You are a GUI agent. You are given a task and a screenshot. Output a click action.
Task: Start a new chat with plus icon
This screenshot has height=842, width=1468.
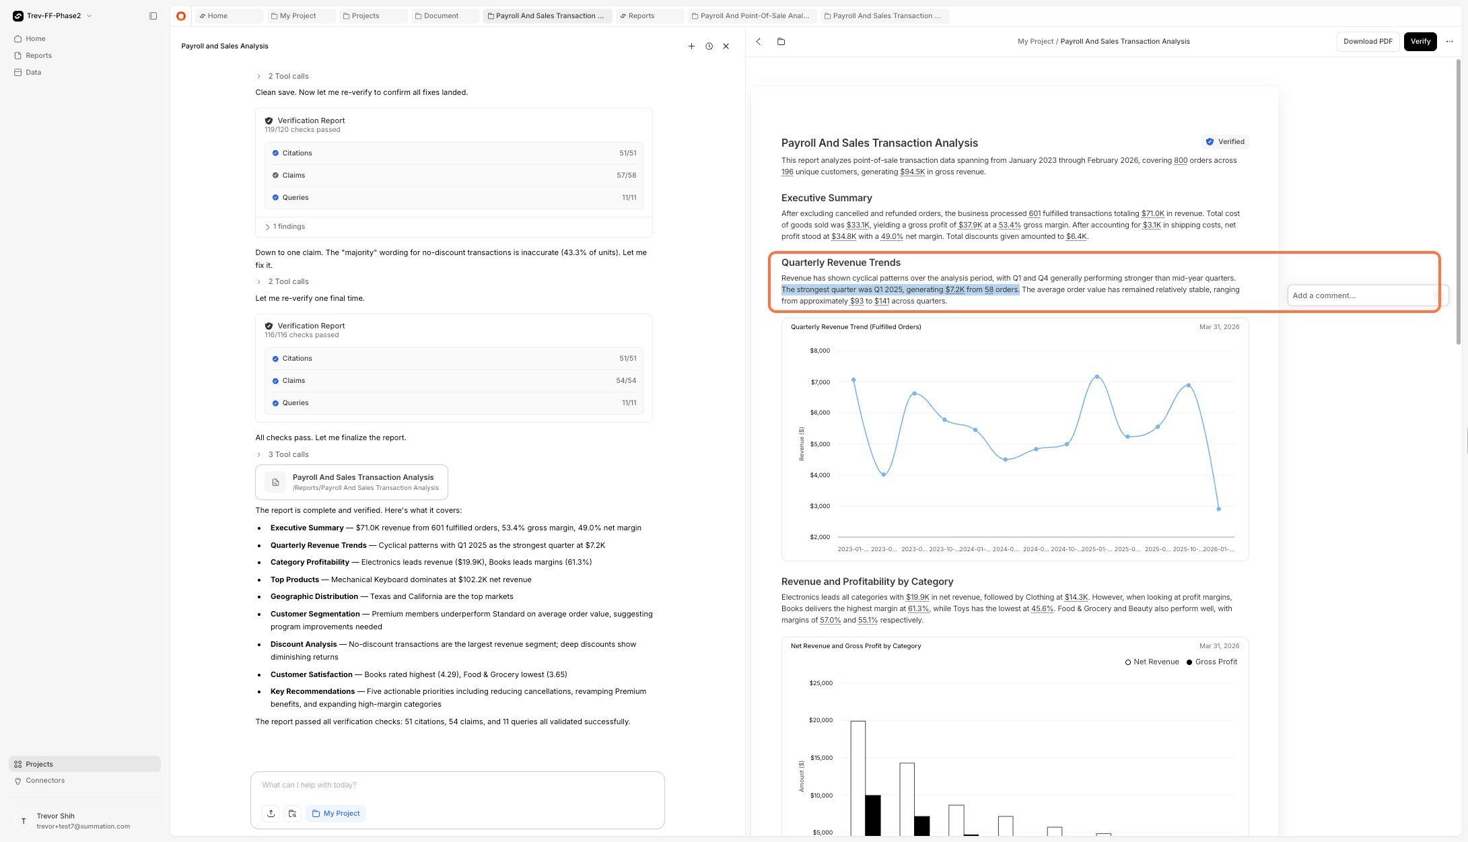[x=691, y=46]
